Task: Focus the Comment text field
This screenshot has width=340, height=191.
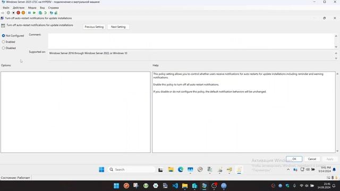Action: [x=191, y=41]
